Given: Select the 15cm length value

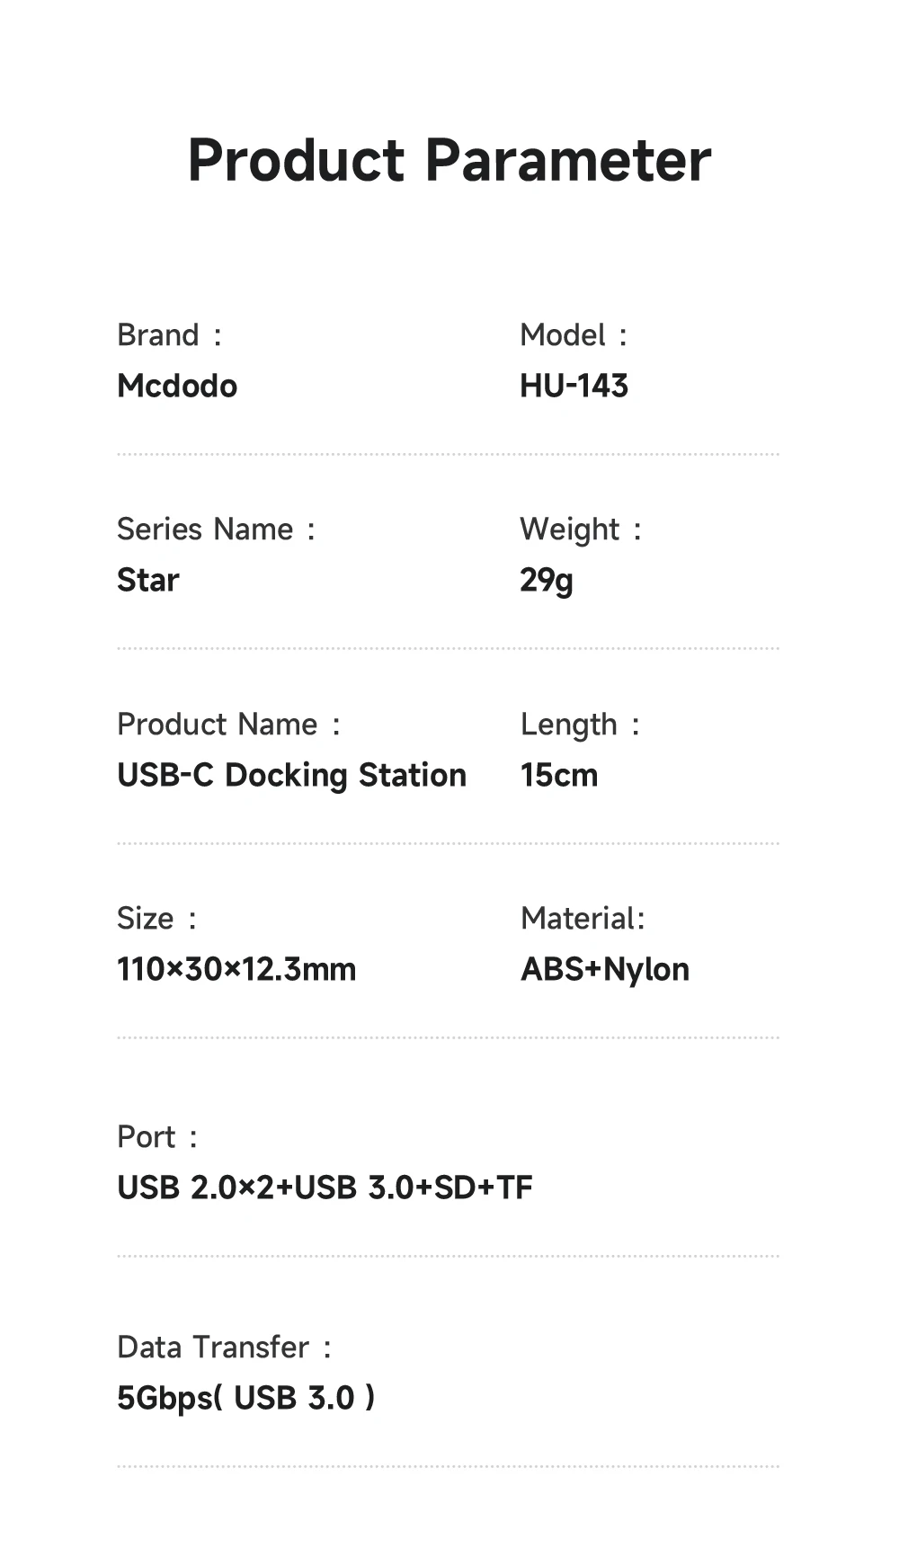Looking at the screenshot, I should tap(558, 775).
